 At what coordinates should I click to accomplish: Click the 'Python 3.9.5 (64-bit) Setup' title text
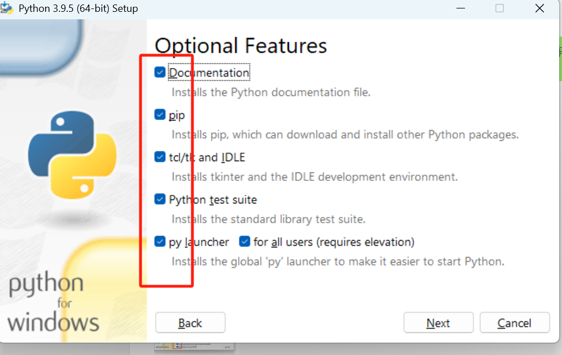pos(78,8)
